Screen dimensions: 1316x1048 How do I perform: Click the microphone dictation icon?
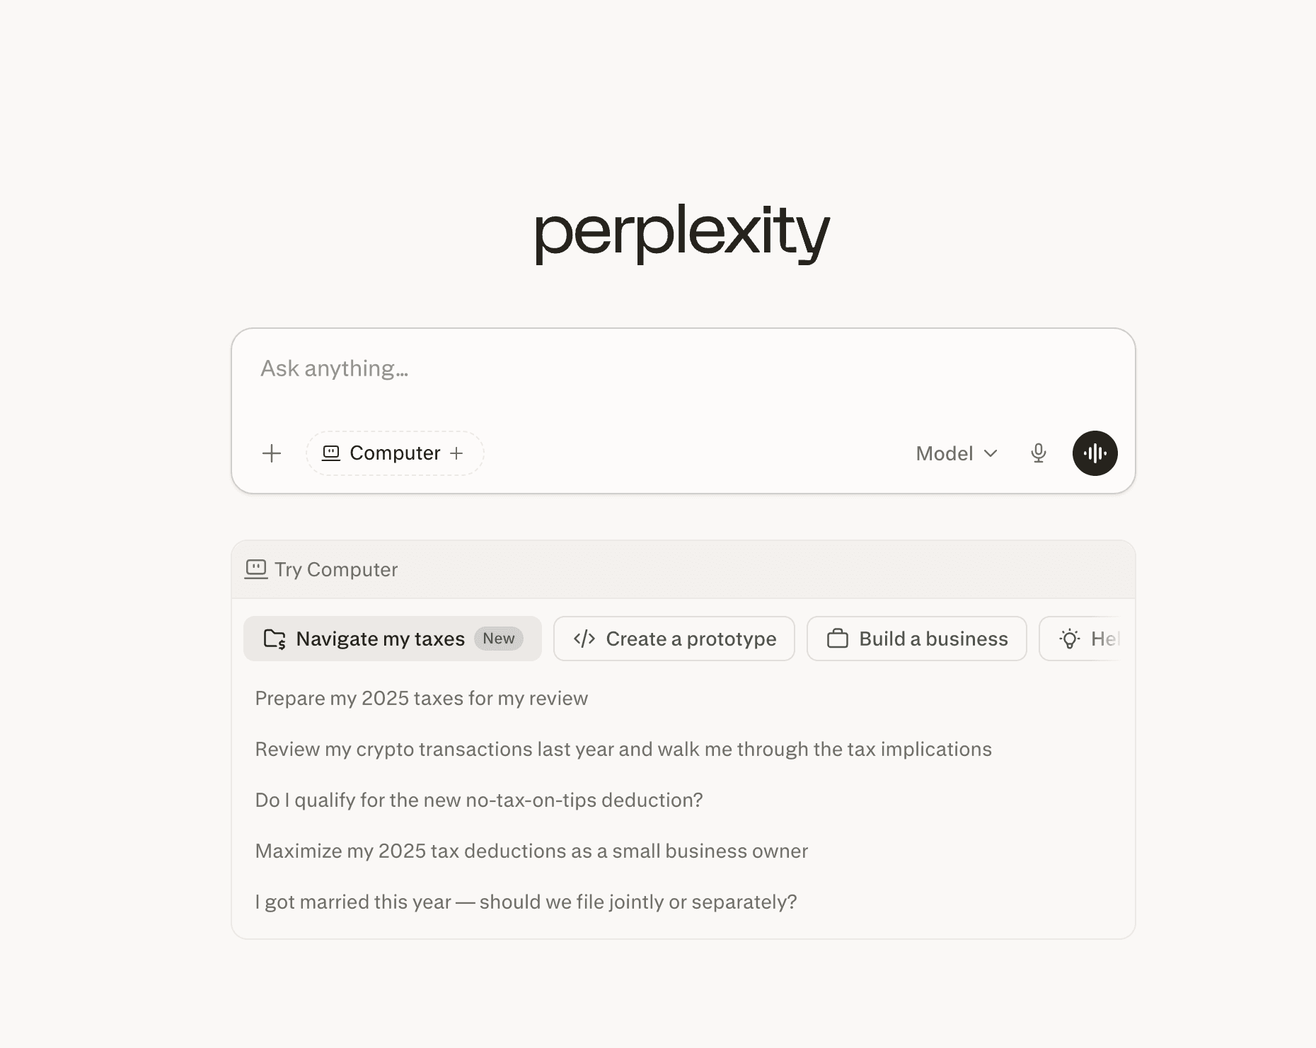click(1038, 453)
